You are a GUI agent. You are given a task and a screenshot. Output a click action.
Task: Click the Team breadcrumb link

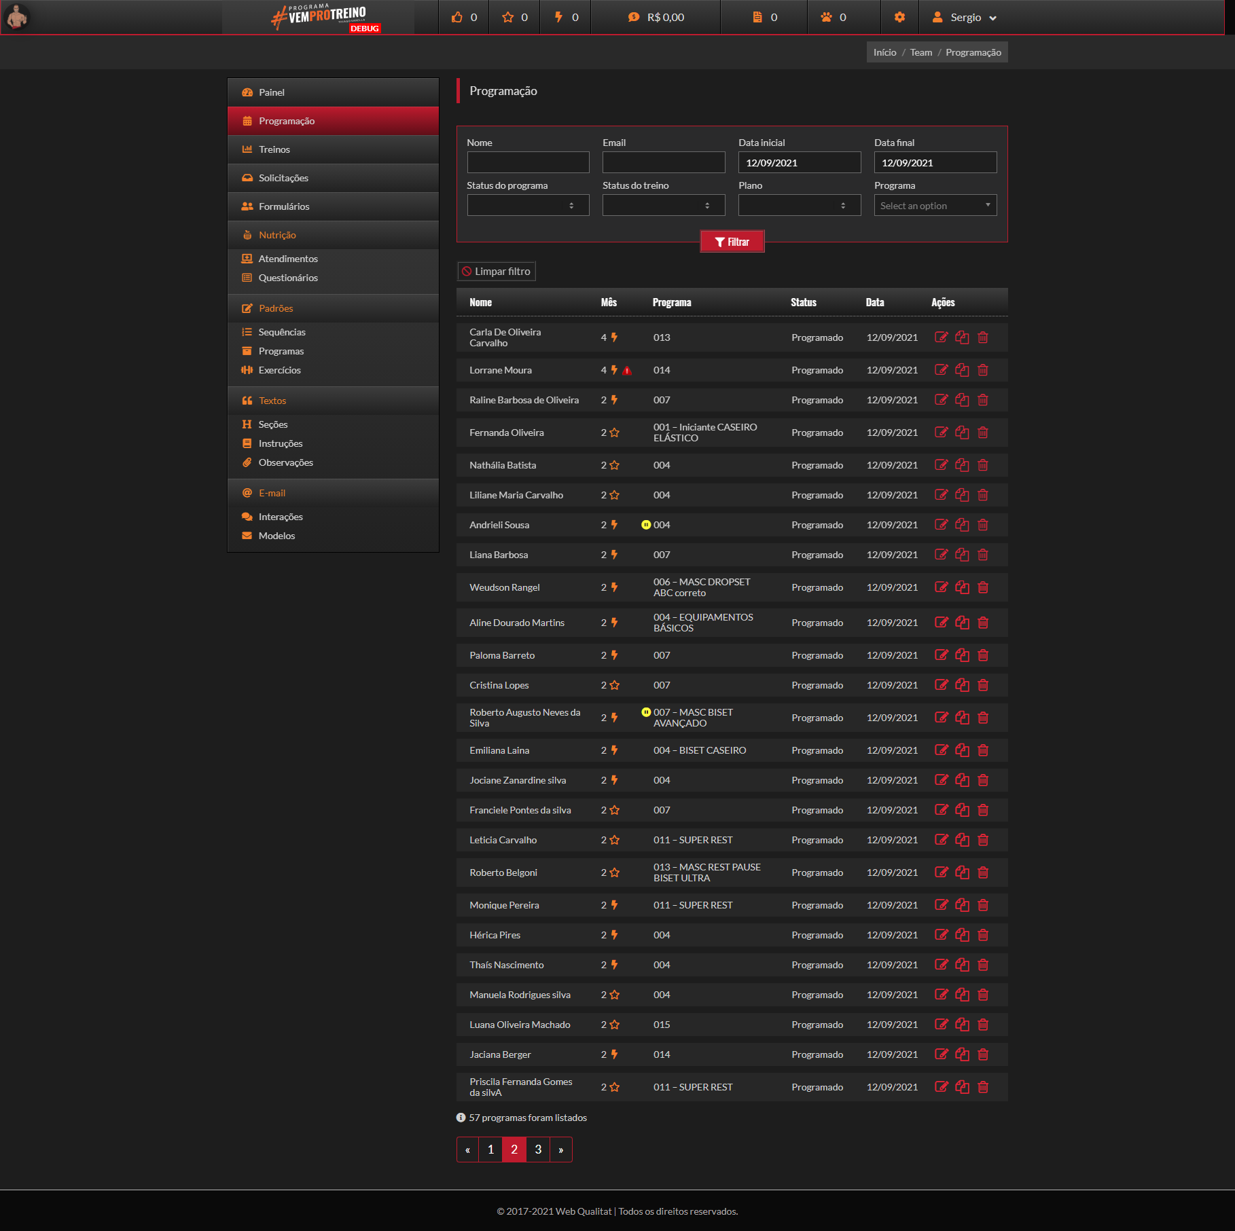[x=920, y=52]
